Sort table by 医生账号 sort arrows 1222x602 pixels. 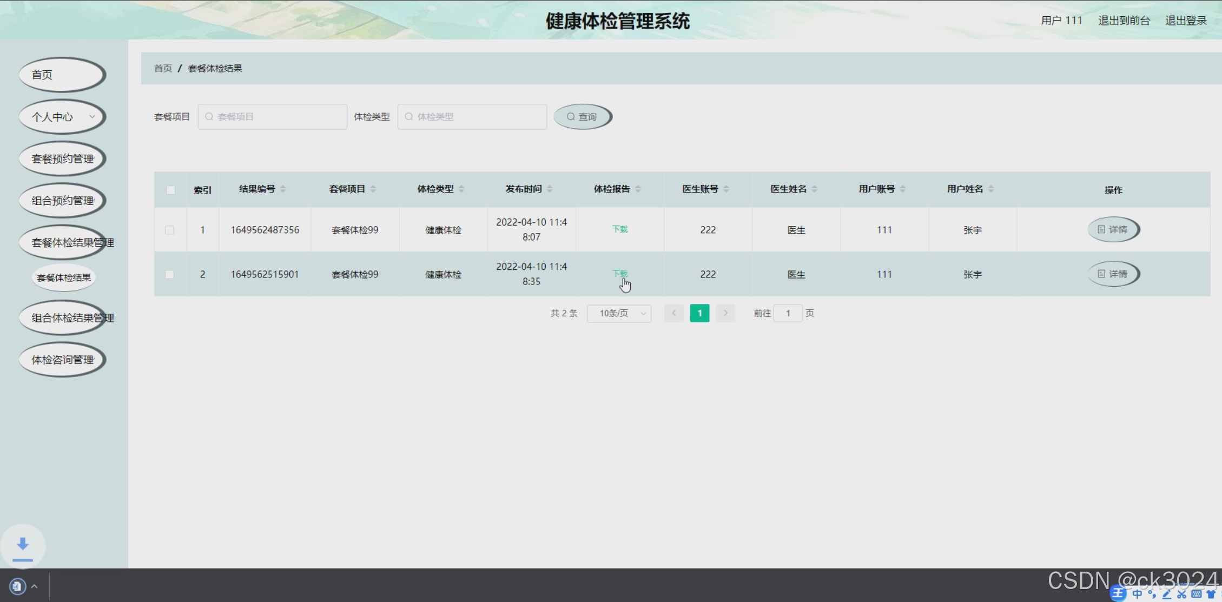pyautogui.click(x=726, y=189)
